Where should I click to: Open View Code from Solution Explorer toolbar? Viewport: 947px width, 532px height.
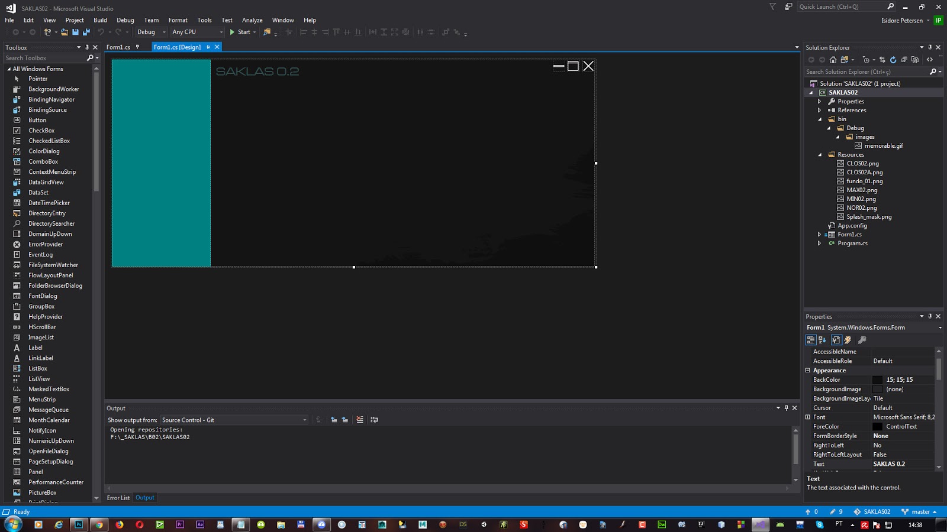pos(929,60)
